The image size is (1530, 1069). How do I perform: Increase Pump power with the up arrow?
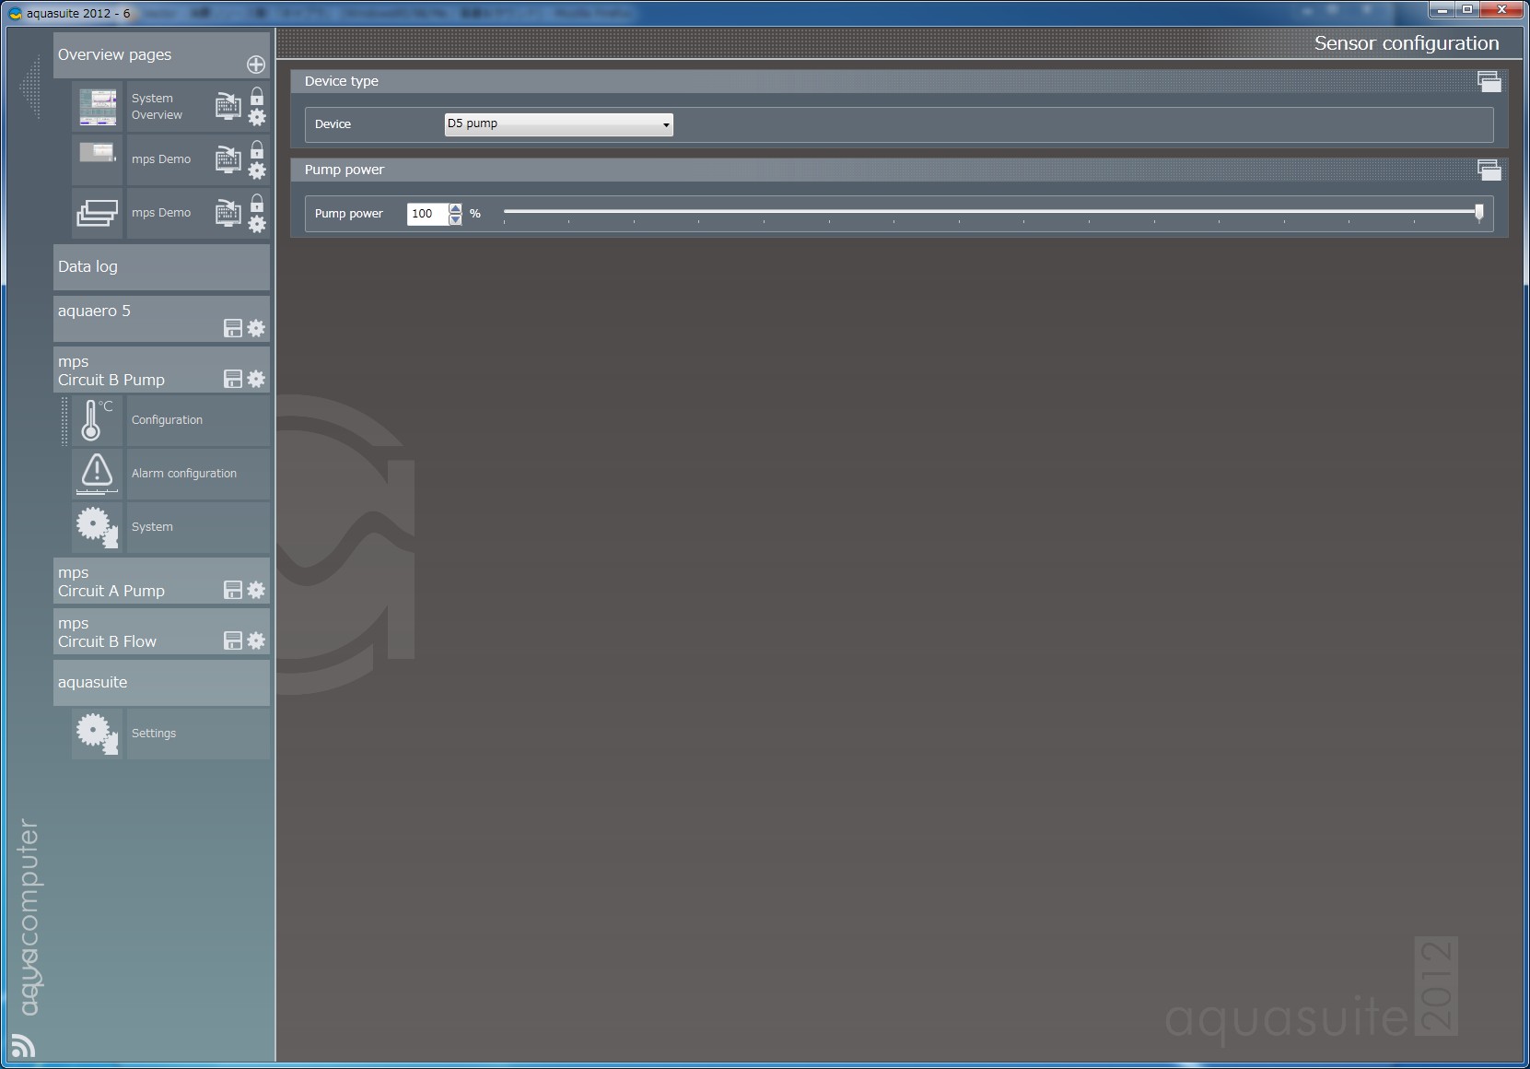[455, 208]
